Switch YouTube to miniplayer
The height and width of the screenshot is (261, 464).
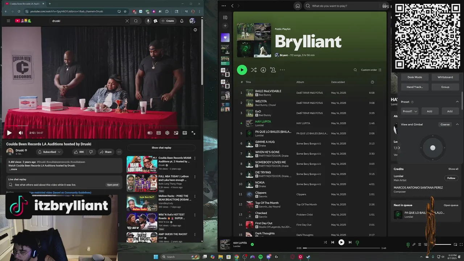pos(176,133)
